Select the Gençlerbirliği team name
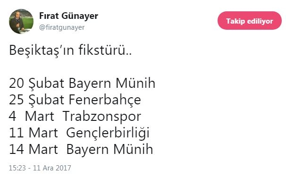 [108, 133]
